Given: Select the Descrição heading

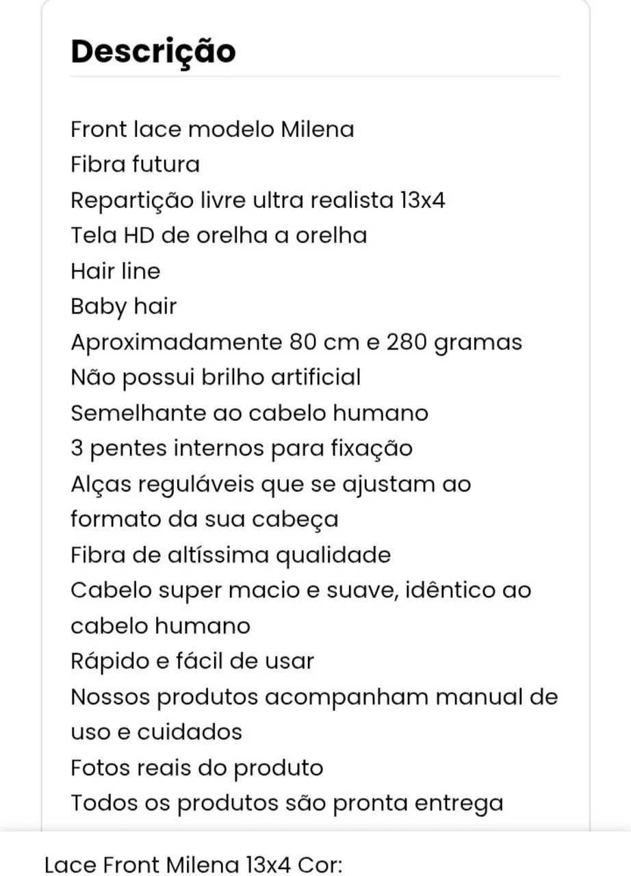Looking at the screenshot, I should tap(153, 52).
